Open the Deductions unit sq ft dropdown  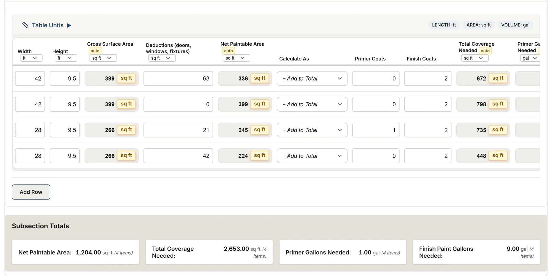click(x=162, y=58)
